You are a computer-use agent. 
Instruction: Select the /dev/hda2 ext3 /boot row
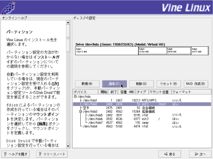tap(142, 104)
